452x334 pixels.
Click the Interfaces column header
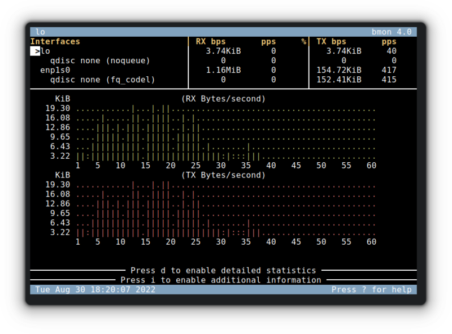(x=55, y=41)
